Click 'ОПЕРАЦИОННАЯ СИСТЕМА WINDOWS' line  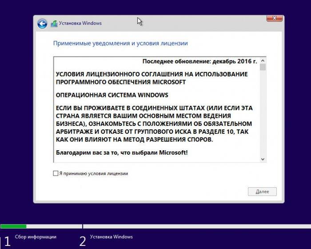coord(112,95)
